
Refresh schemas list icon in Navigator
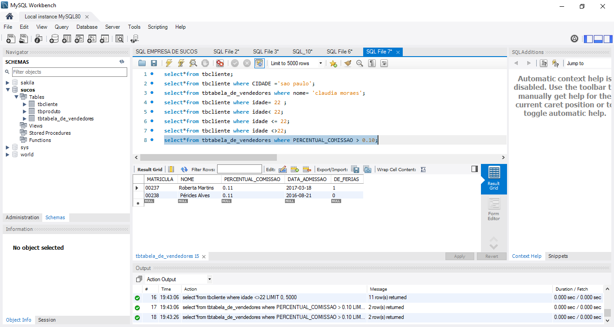point(122,62)
